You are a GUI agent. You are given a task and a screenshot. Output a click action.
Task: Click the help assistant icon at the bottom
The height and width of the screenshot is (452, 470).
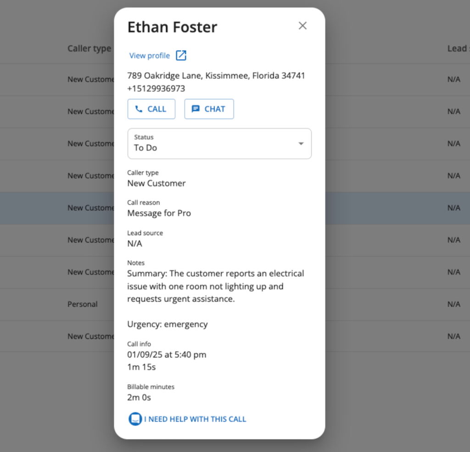pyautogui.click(x=135, y=419)
